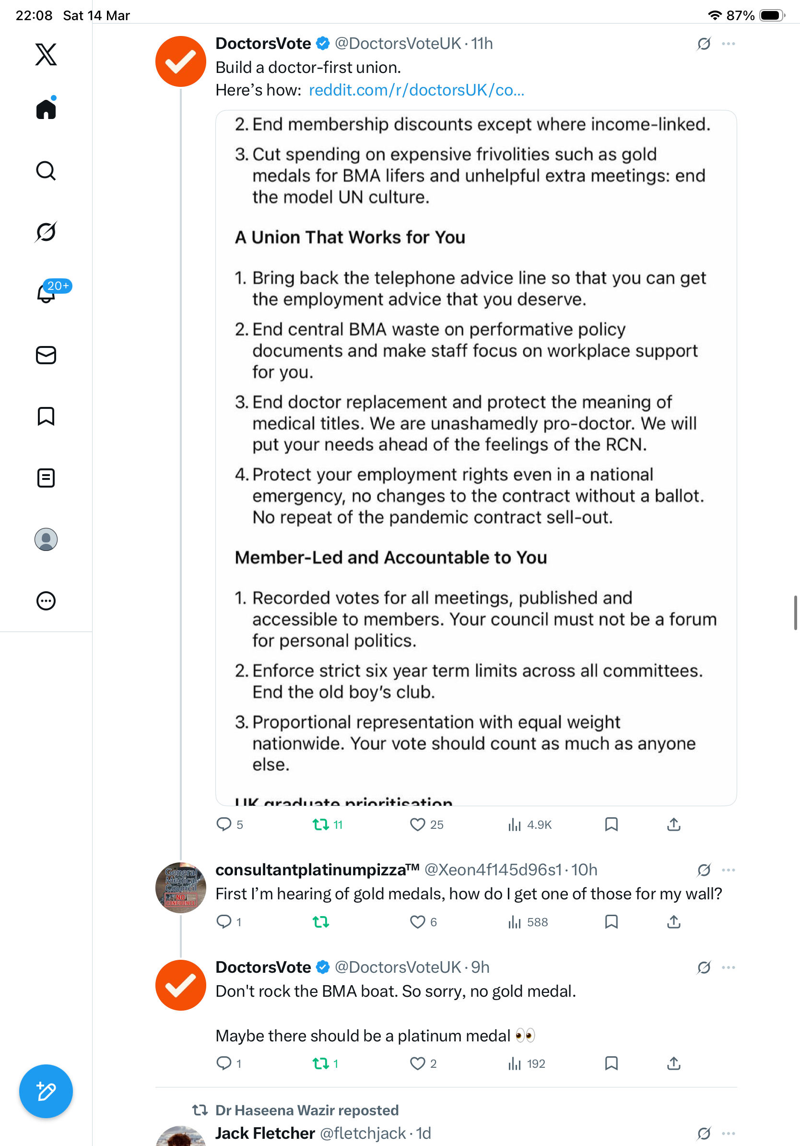Screen dimensions: 800x1146
Task: Open the X logo home icon
Action: [46, 54]
